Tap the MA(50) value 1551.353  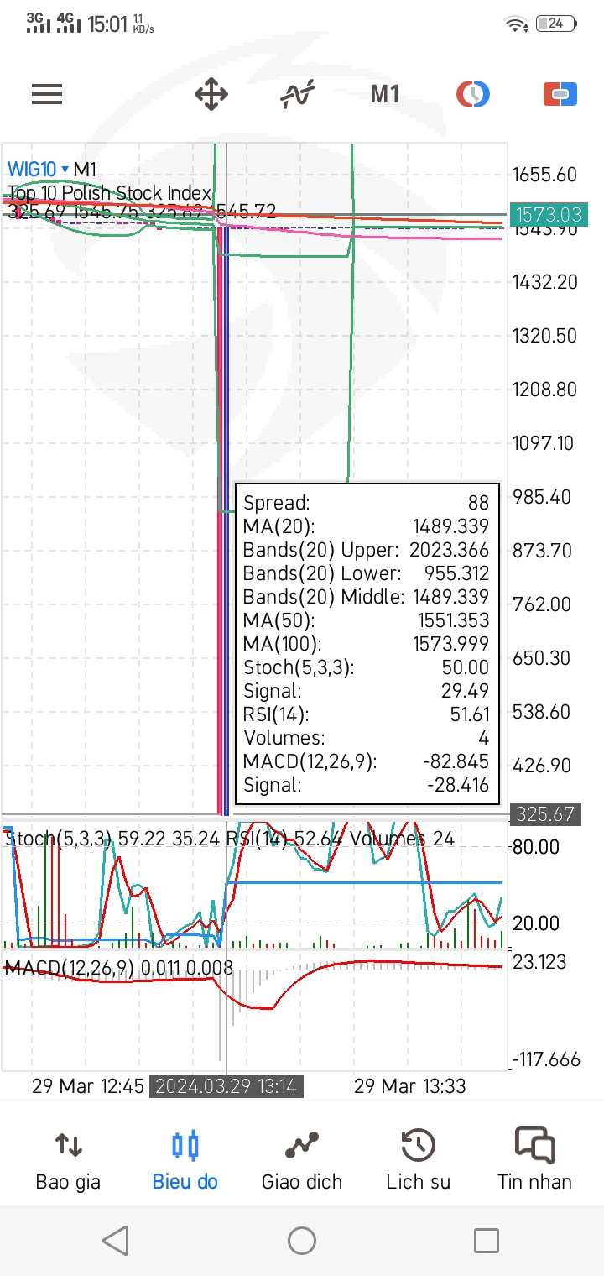click(x=452, y=620)
